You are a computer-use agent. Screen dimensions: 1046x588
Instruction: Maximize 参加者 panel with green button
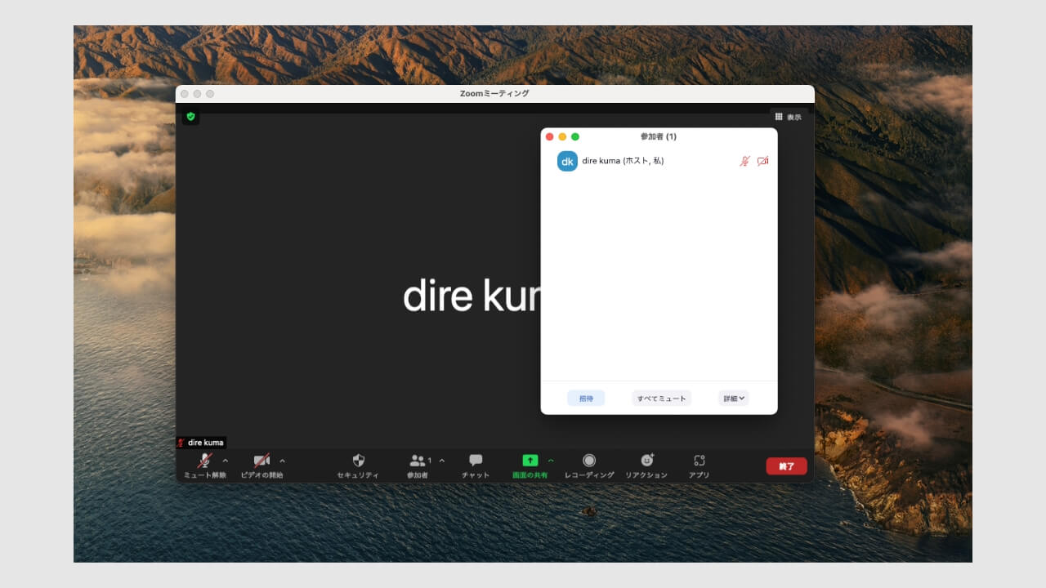point(575,136)
